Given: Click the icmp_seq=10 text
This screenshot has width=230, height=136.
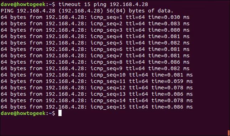Looking at the screenshot, I should (x=108, y=75).
